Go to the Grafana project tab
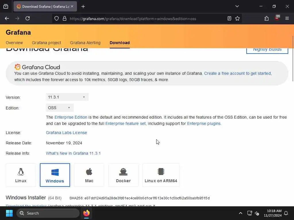The height and width of the screenshot is (220, 294). [46, 43]
